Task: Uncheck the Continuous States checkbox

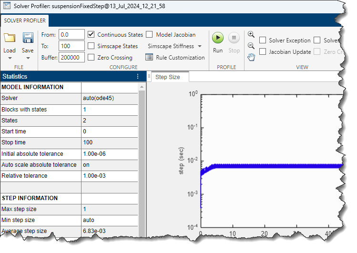Action: coord(92,35)
